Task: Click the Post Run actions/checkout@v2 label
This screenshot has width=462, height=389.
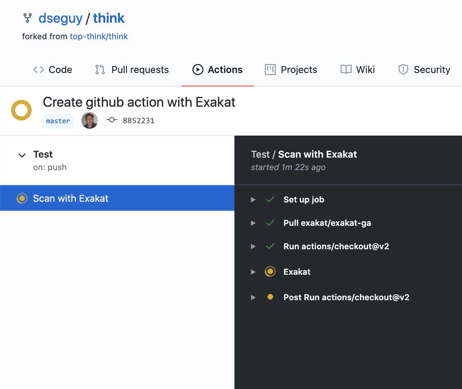Action: tap(346, 297)
